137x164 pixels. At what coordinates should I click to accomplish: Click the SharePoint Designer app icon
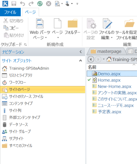pos(5,4)
